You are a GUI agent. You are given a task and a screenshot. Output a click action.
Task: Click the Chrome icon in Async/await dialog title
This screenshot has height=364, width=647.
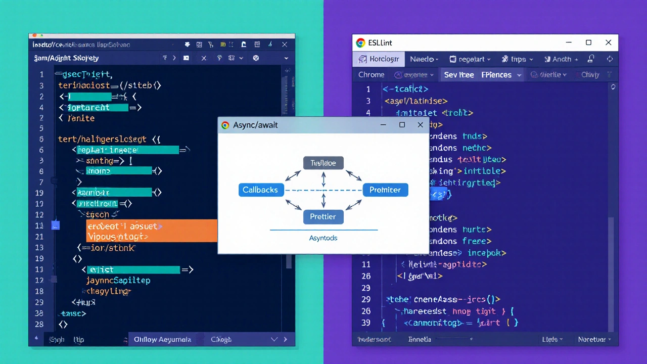(x=225, y=125)
